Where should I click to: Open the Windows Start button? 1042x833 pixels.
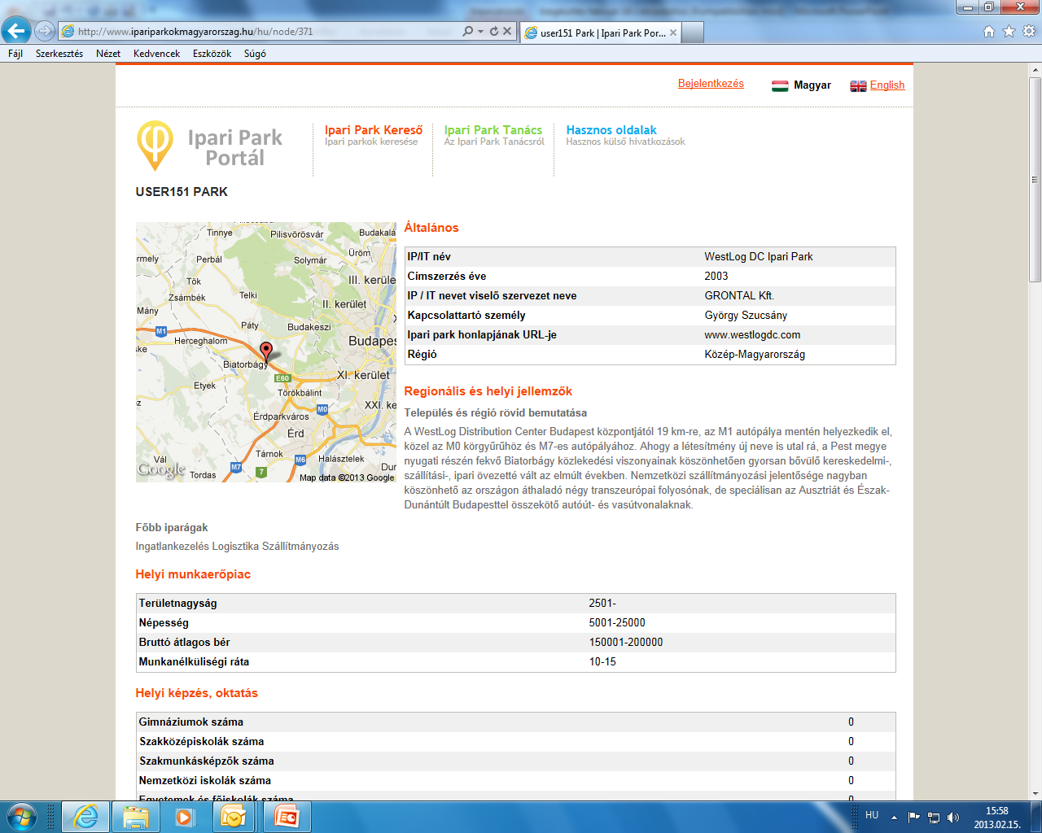(x=21, y=817)
